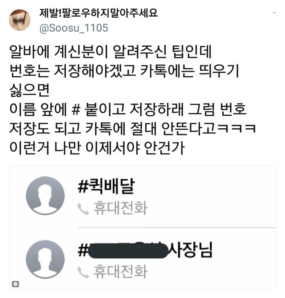Click the 사장님 contact name text
Screen dimensions: 285x298
click(190, 249)
